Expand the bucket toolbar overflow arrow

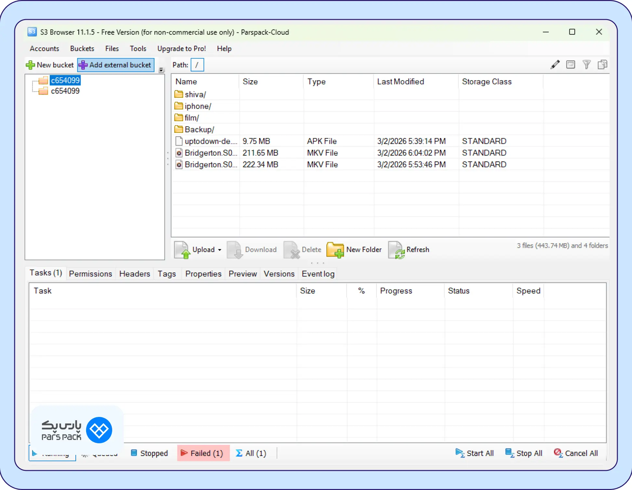click(161, 70)
